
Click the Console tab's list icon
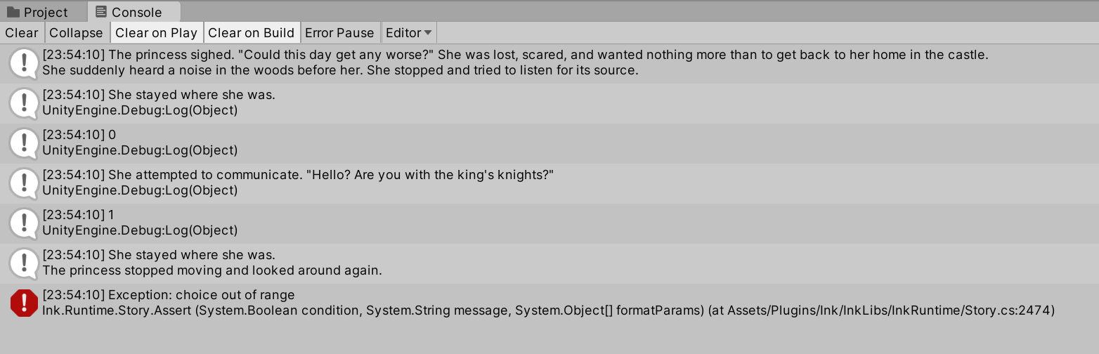point(101,12)
